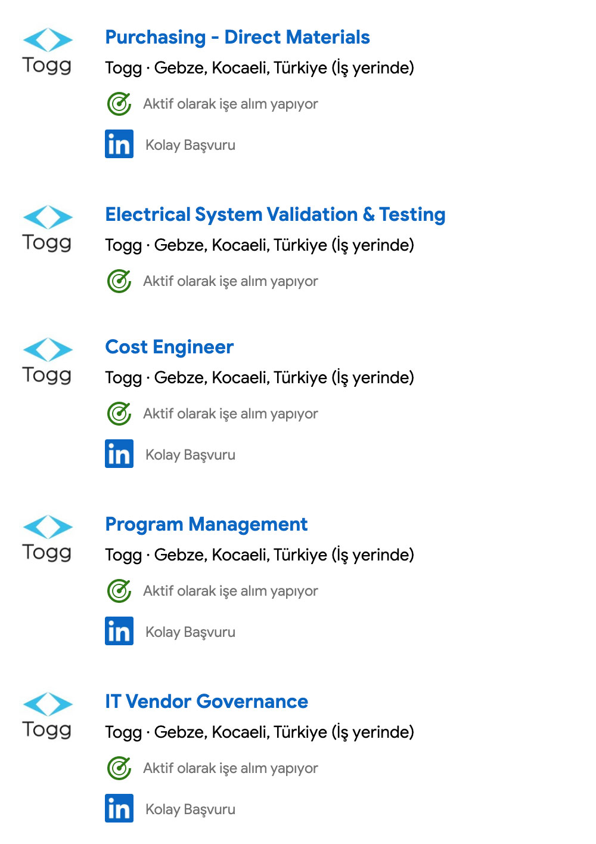The width and height of the screenshot is (596, 844).
Task: Open the Purchasing - Direct Materials job
Action: (237, 37)
